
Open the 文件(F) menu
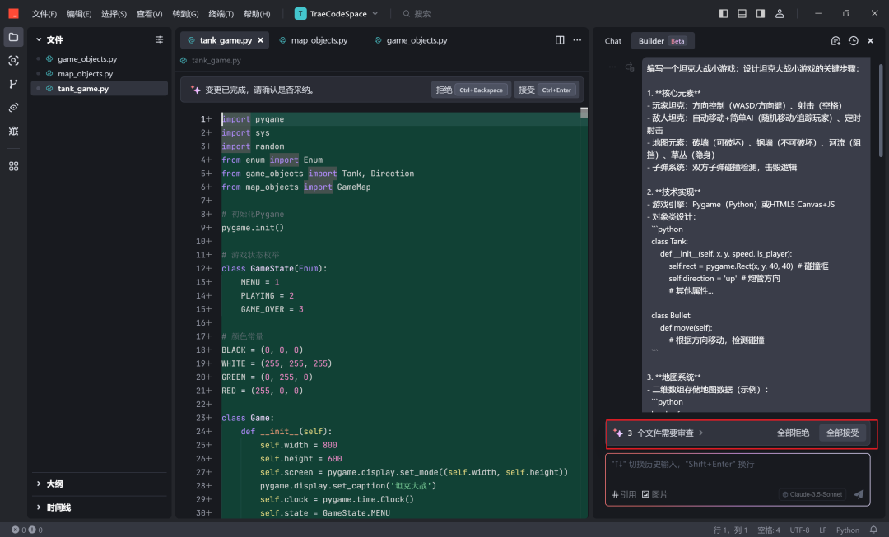click(44, 14)
